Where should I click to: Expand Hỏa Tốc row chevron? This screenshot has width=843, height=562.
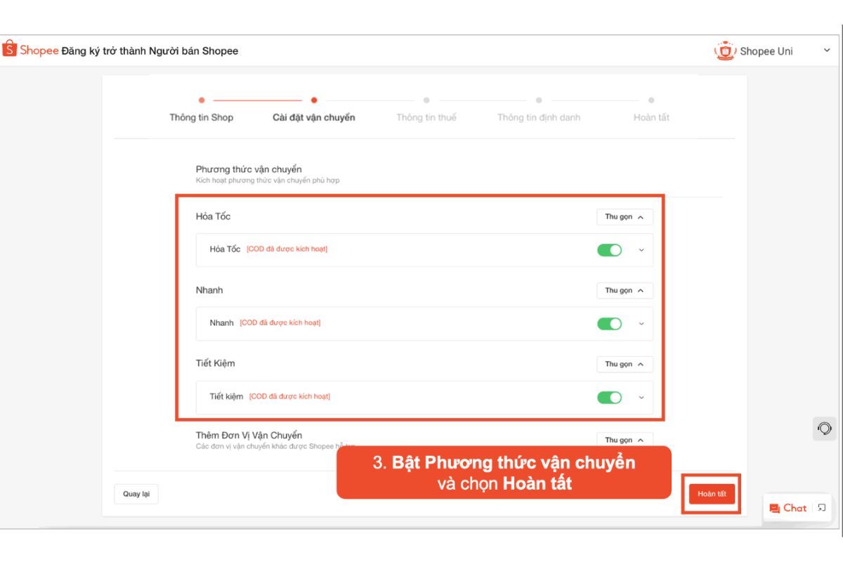click(x=641, y=250)
